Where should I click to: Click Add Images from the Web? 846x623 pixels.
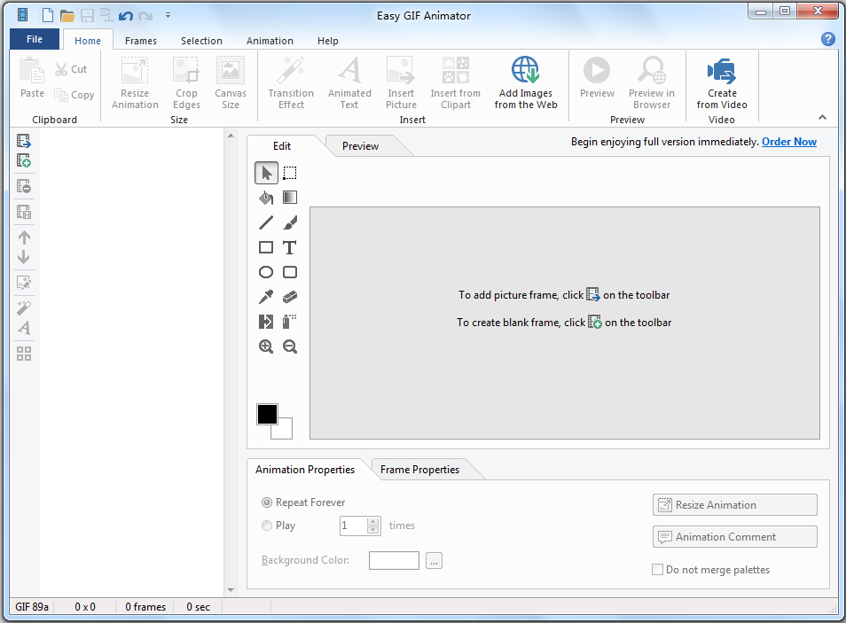pos(526,83)
